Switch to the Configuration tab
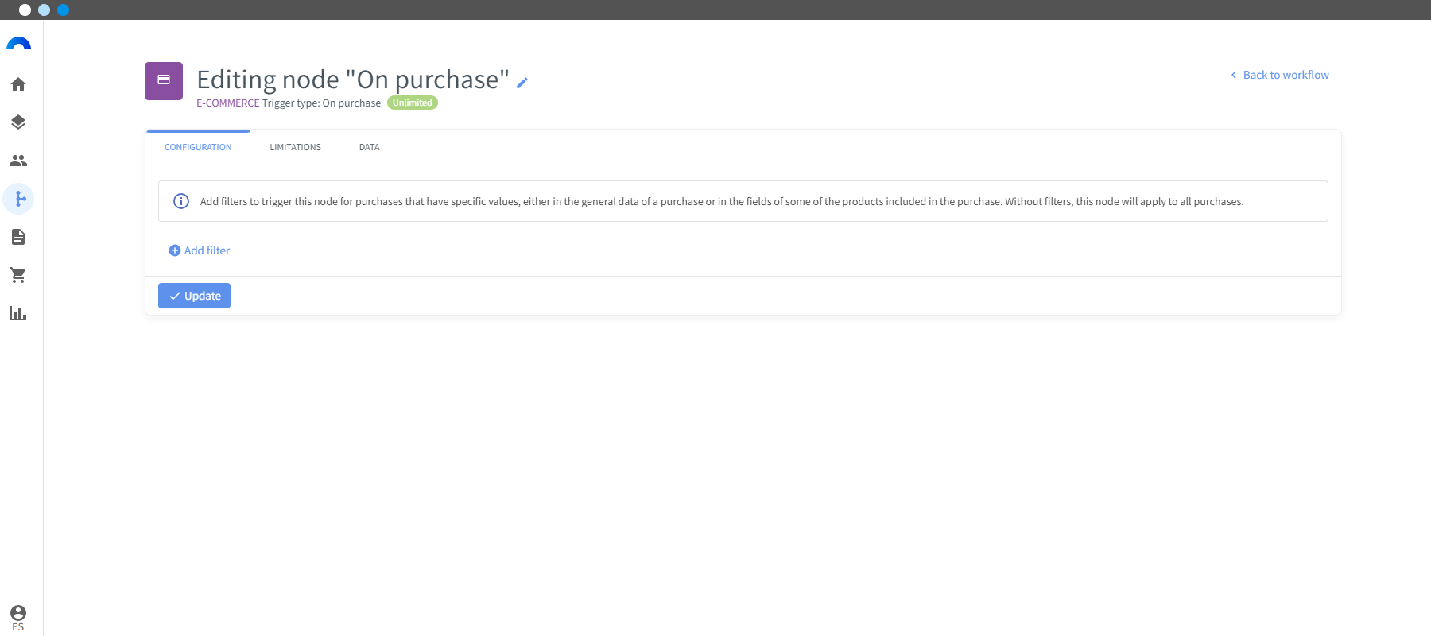The width and height of the screenshot is (1431, 636). (198, 147)
